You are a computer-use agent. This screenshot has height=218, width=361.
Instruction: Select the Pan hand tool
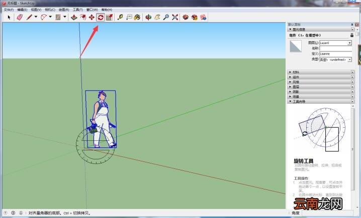click(157, 17)
